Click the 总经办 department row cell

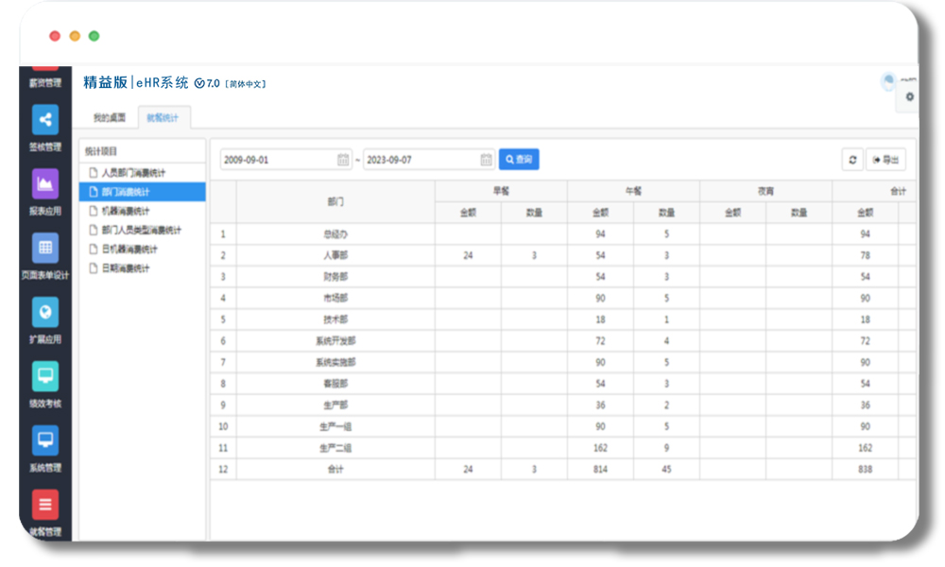335,233
